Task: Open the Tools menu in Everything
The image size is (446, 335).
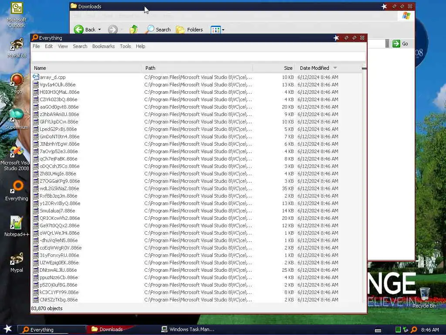Action: click(125, 46)
